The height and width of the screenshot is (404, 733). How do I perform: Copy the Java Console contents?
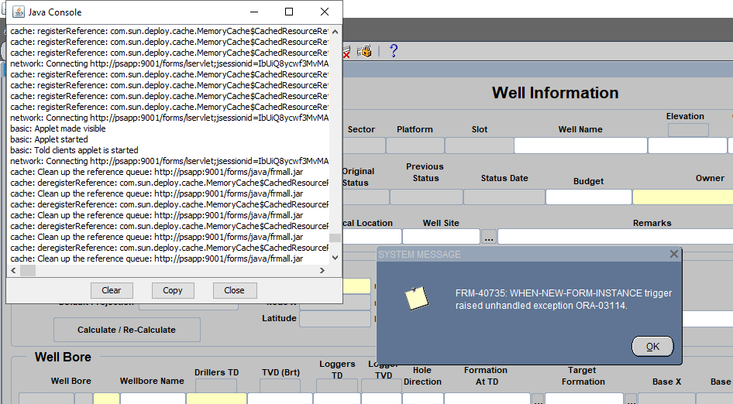[173, 290]
